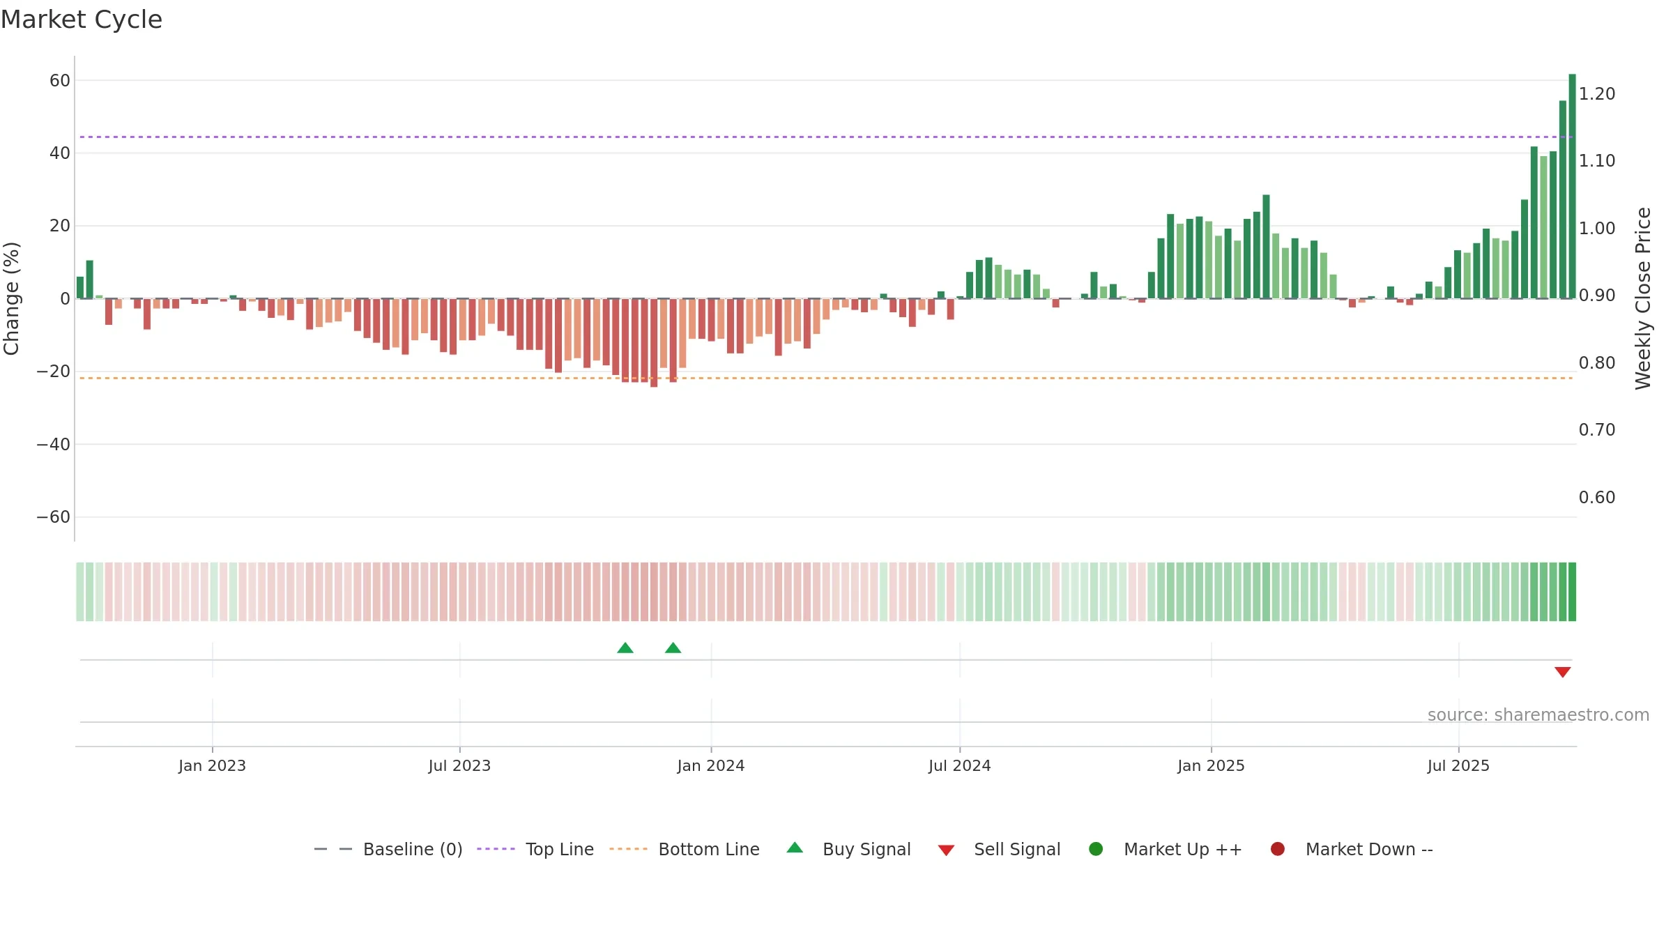Image resolution: width=1673 pixels, height=941 pixels.
Task: Click the Jan 2024 axis label
Action: [711, 765]
